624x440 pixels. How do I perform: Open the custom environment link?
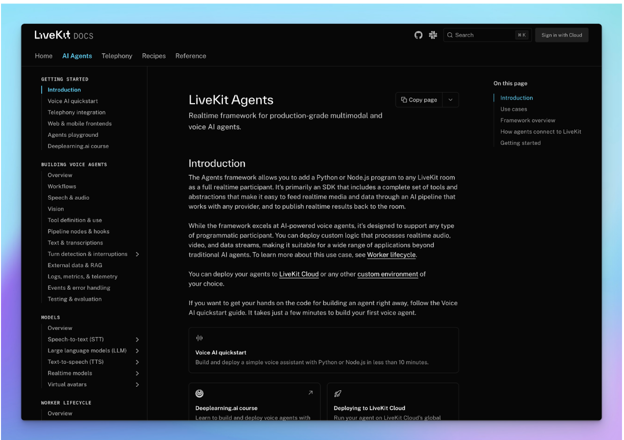[388, 274]
